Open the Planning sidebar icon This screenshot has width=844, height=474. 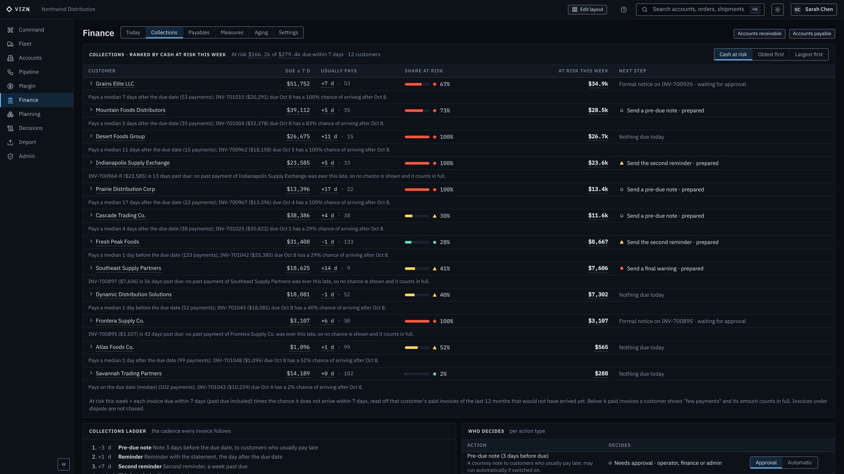(x=10, y=114)
